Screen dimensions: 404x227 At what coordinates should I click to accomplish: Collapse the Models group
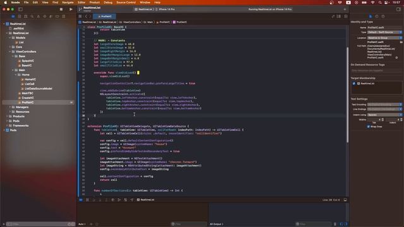[x=10, y=38]
